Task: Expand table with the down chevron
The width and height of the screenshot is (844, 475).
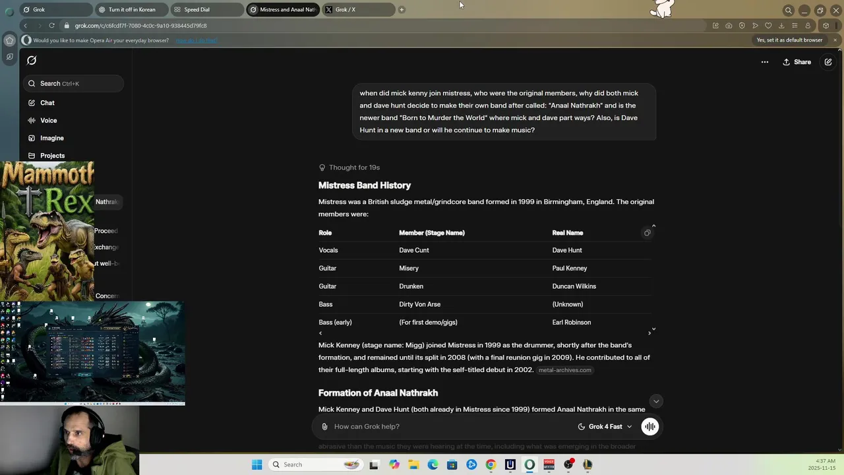Action: tap(653, 329)
